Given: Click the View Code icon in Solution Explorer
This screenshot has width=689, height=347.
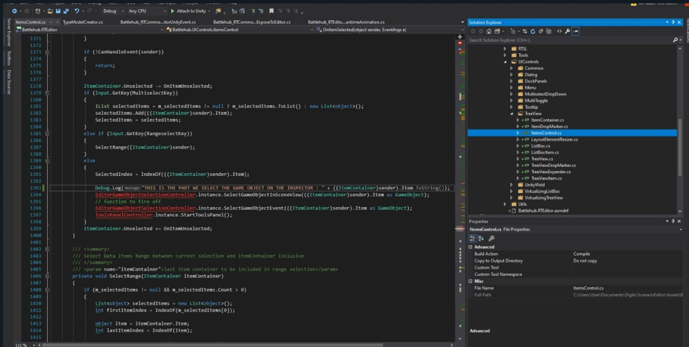Looking at the screenshot, I should point(559,31).
